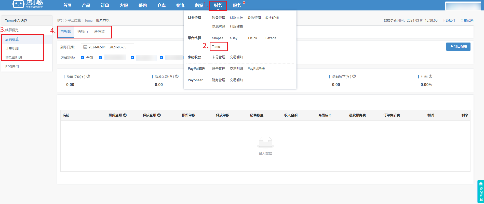Image resolution: width=484 pixels, height=204 pixels.
Task: Open 咨询客服 floating support widget
Action: tap(481, 192)
